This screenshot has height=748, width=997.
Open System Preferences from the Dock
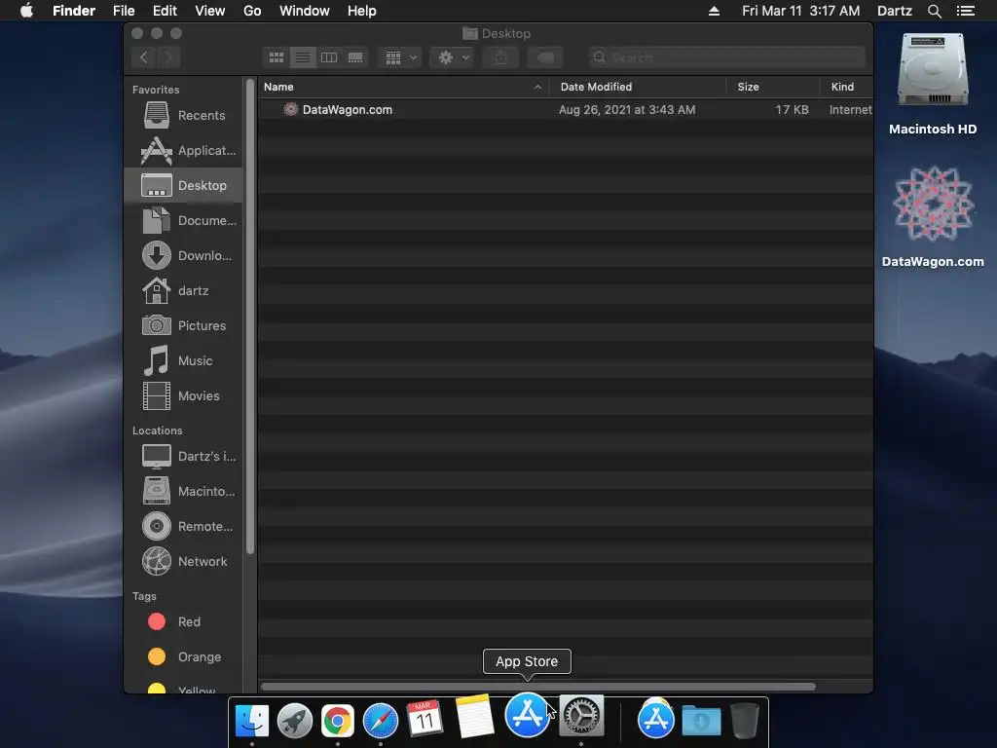pyautogui.click(x=581, y=716)
